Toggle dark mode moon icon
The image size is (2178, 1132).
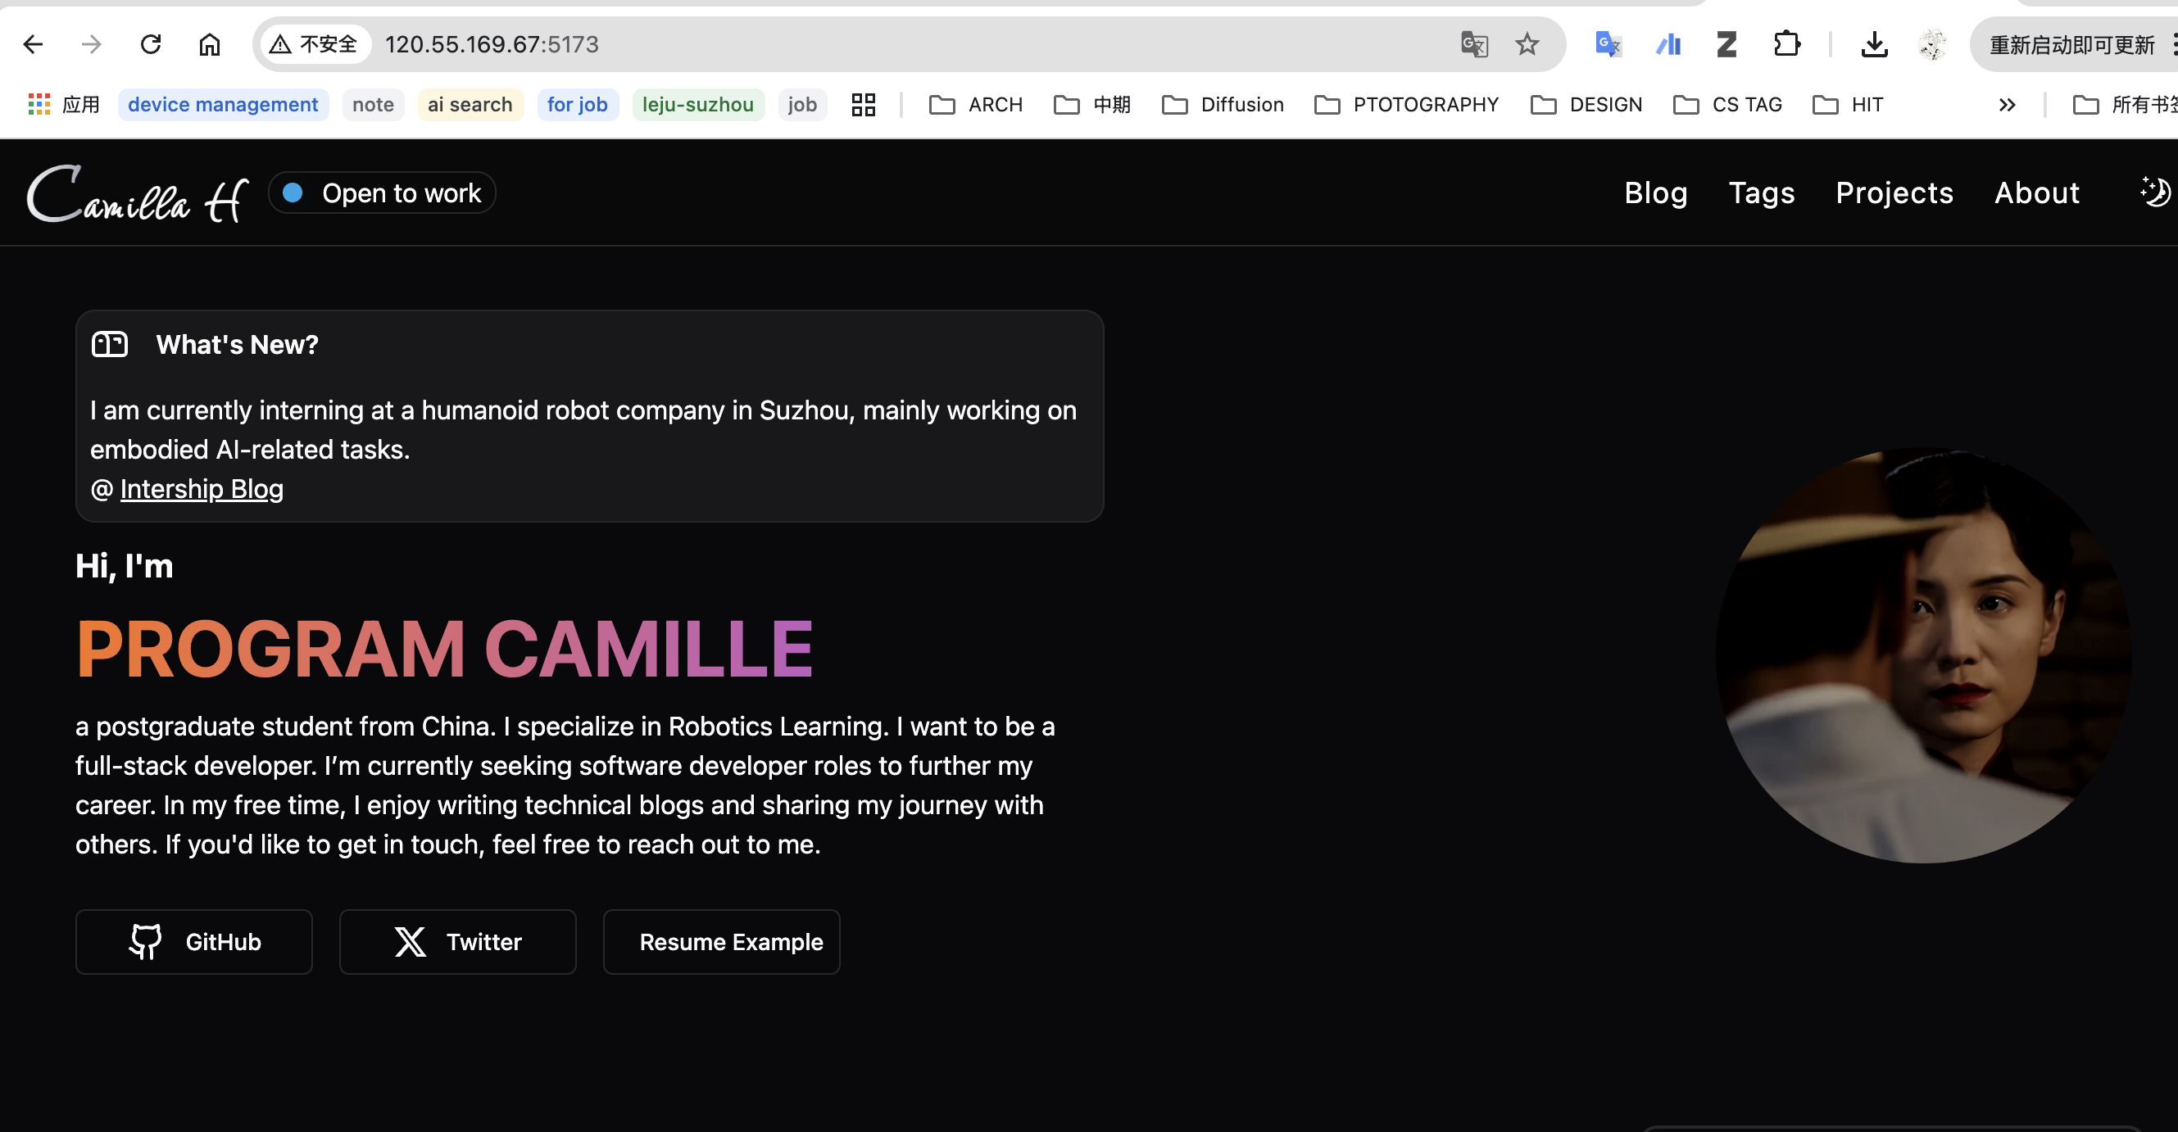[2154, 192]
